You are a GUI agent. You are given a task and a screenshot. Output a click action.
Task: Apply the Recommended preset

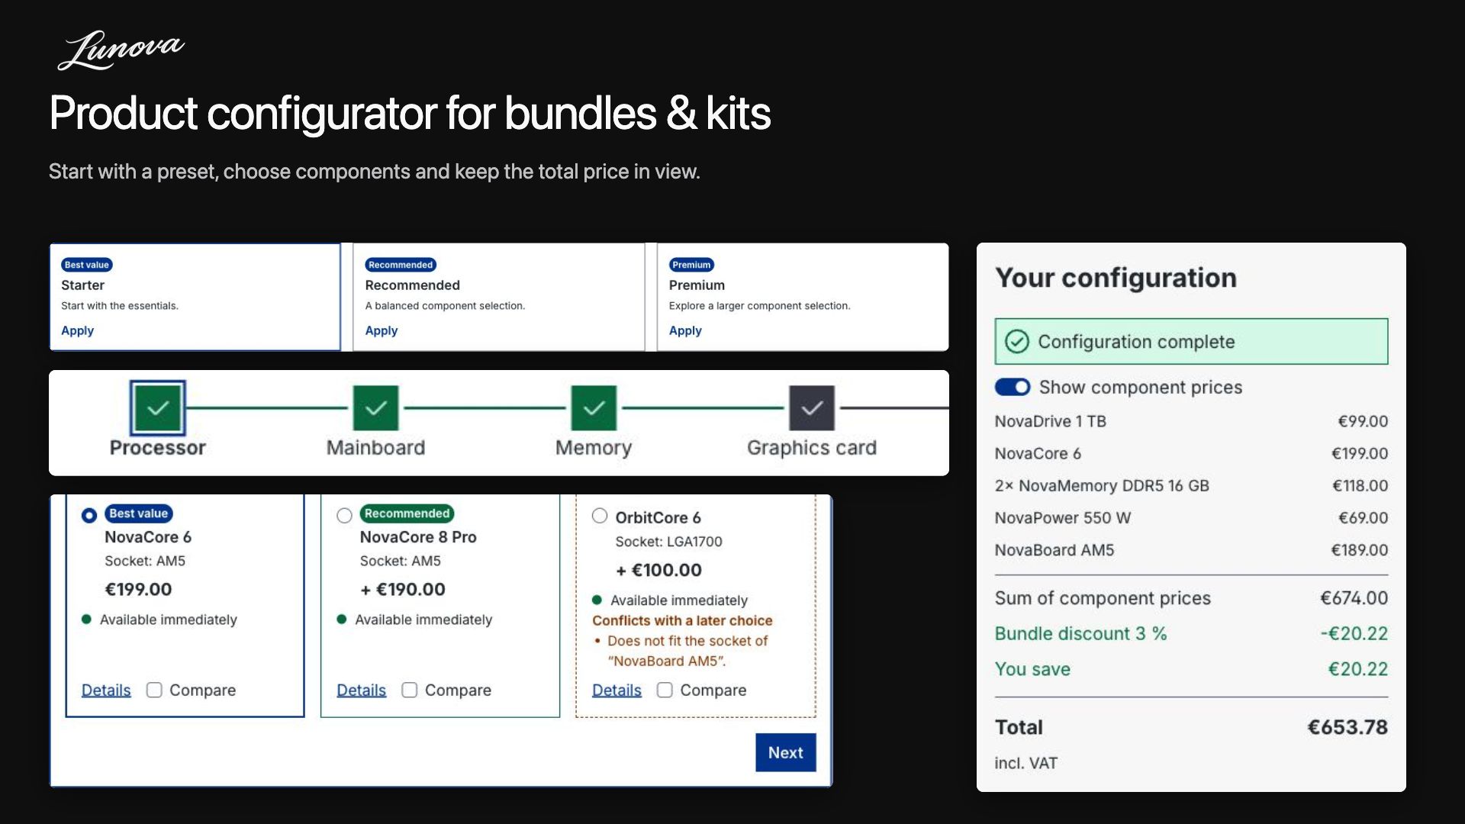(x=382, y=330)
